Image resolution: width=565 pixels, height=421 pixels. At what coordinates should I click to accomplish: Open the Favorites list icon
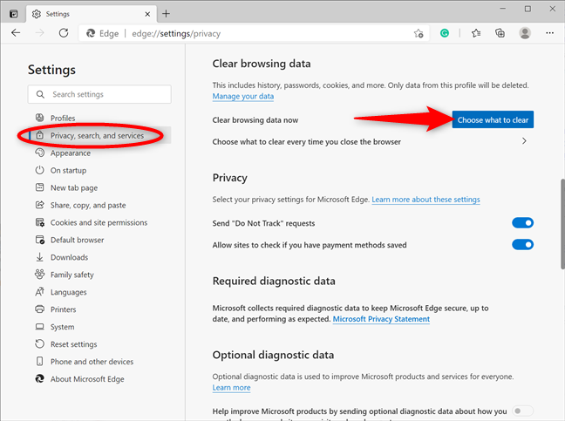click(476, 33)
